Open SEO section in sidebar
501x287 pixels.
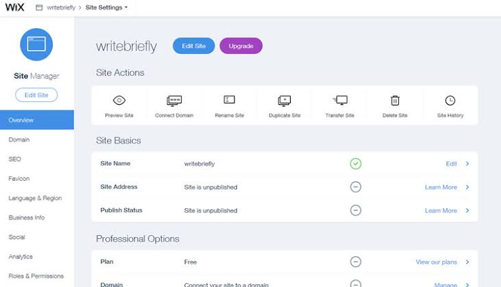14,159
